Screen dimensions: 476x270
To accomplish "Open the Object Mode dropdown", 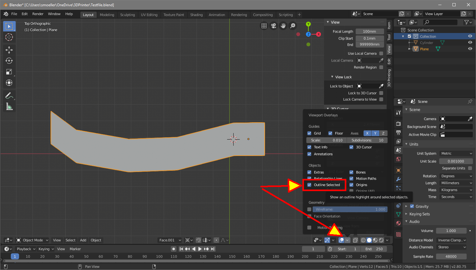I will (32, 240).
